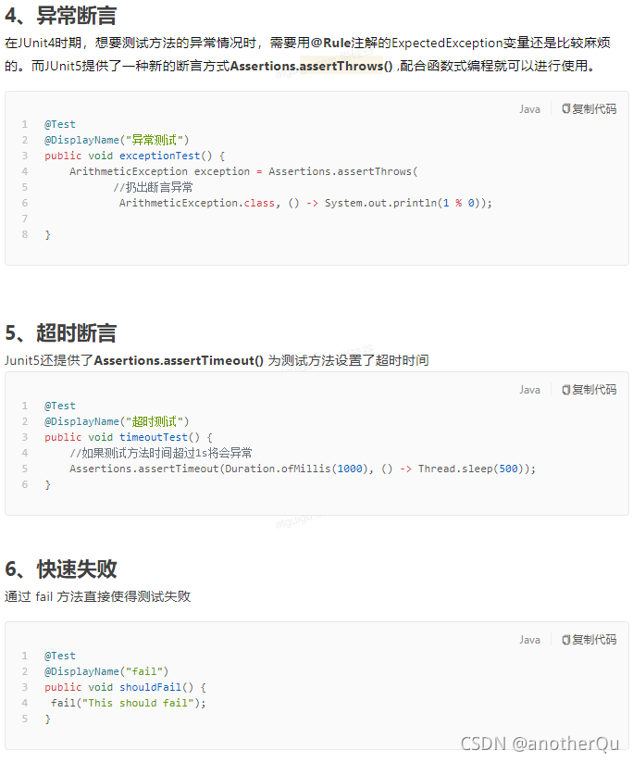This screenshot has width=633, height=763.
Task: Click @Test in the timeoutTest block
Action: click(x=60, y=406)
